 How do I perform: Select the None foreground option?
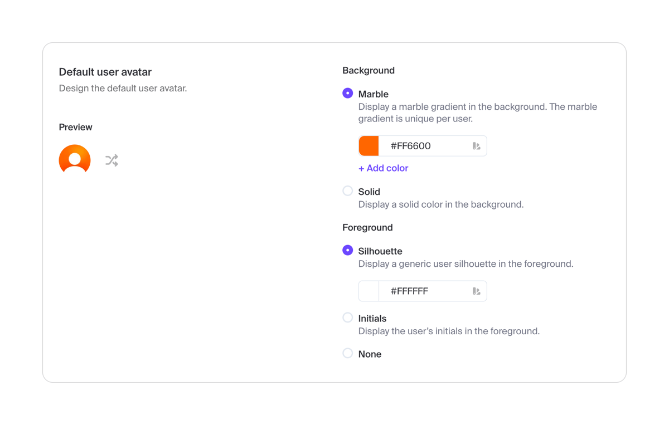click(x=347, y=353)
